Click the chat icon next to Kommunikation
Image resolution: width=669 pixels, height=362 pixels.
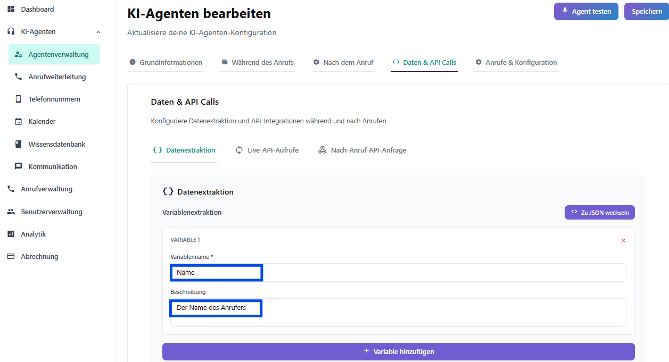(x=19, y=167)
